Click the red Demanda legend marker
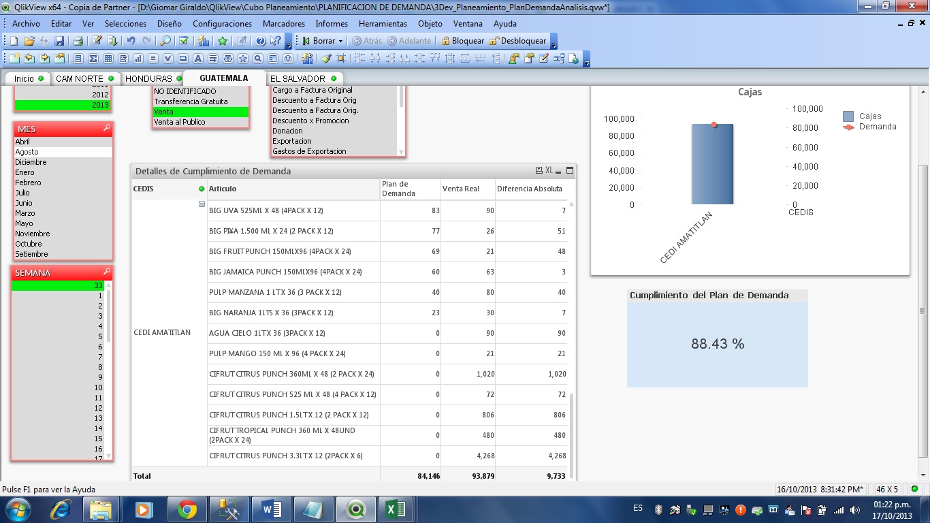 (848, 127)
